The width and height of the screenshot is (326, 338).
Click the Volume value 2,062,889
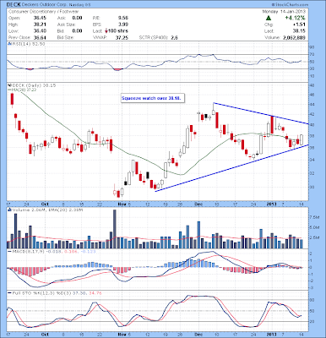pyautogui.click(x=294, y=37)
